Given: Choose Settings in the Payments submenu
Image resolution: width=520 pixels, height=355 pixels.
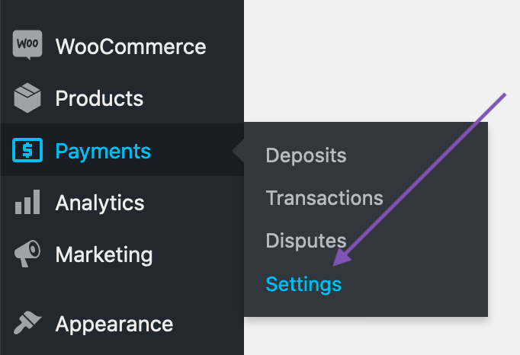Looking at the screenshot, I should click(x=303, y=284).
